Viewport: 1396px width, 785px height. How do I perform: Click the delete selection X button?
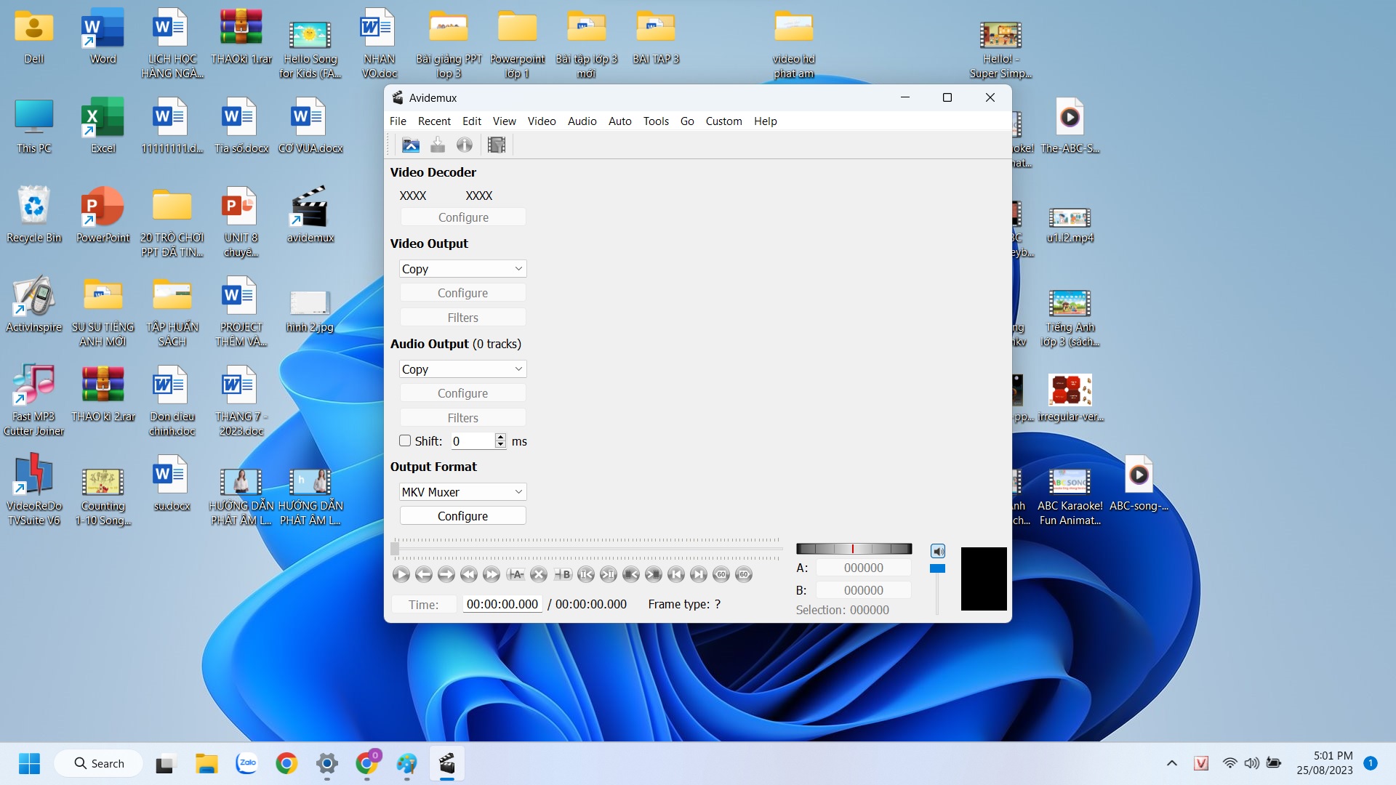point(538,574)
